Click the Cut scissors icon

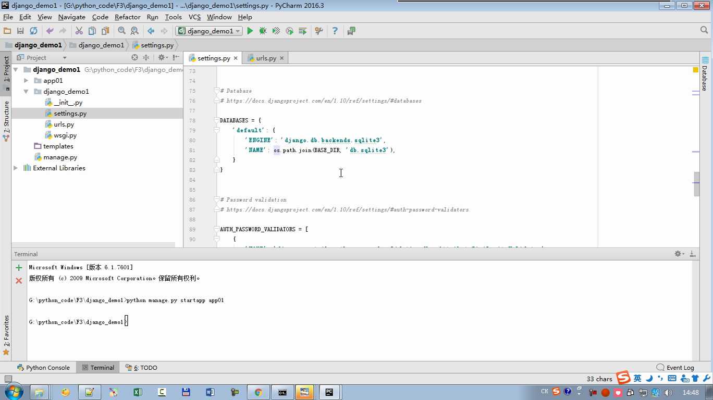pos(79,31)
